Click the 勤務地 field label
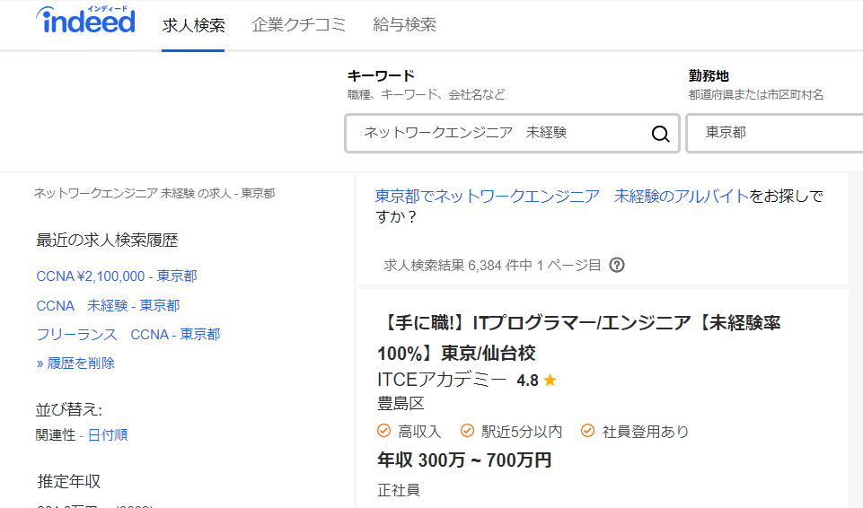Image resolution: width=863 pixels, height=508 pixels. [709, 75]
